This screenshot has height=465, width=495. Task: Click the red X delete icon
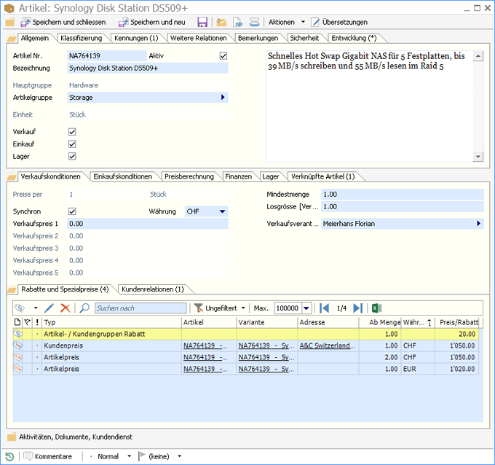[65, 308]
